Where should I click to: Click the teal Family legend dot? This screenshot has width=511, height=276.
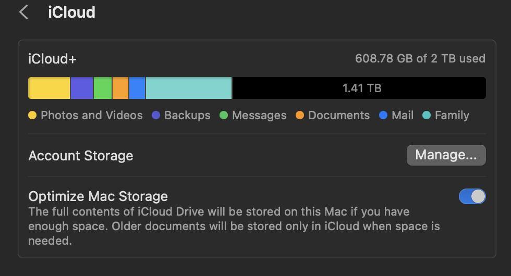point(427,116)
